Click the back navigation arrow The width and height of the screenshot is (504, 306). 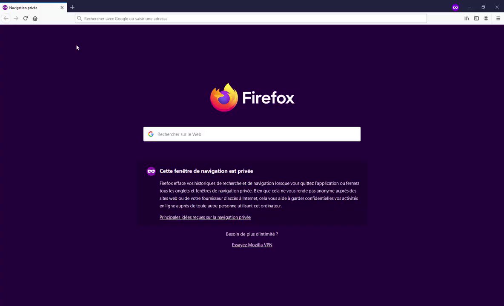pos(6,19)
